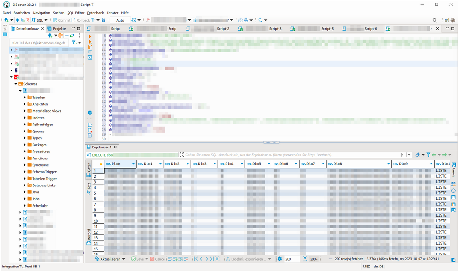Viewport: 459px width, 272px height.
Task: Open the Datenbank menu
Action: (96, 13)
